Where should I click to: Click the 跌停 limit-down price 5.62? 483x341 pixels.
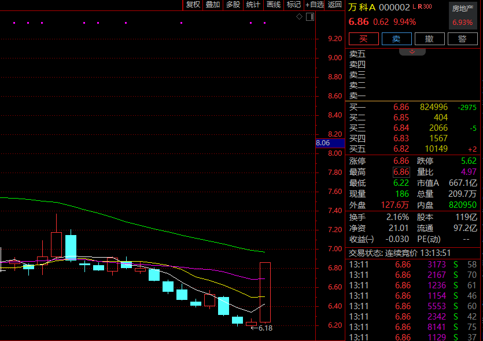click(x=469, y=161)
